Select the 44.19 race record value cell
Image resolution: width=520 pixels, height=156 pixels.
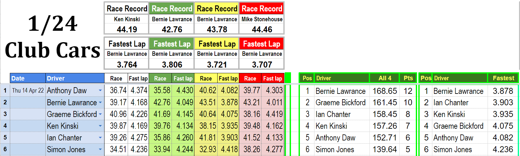click(x=127, y=29)
